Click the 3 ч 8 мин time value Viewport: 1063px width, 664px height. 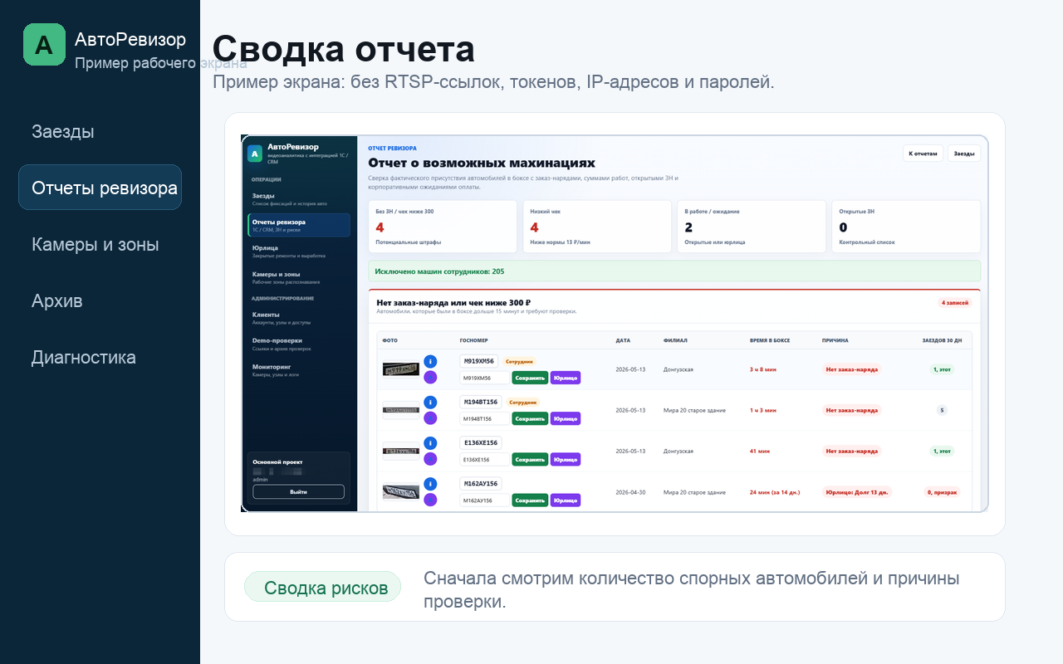[763, 369]
